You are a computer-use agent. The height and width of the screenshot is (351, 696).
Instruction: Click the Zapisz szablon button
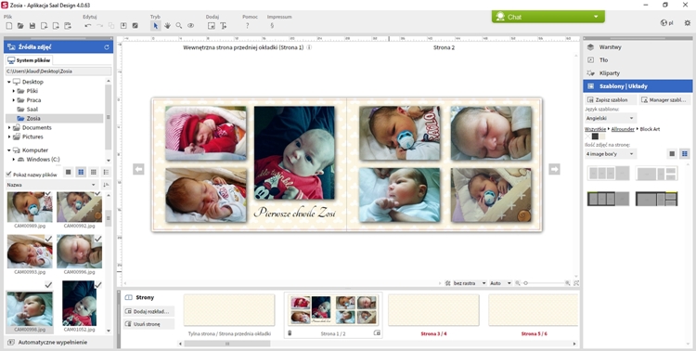(611, 100)
